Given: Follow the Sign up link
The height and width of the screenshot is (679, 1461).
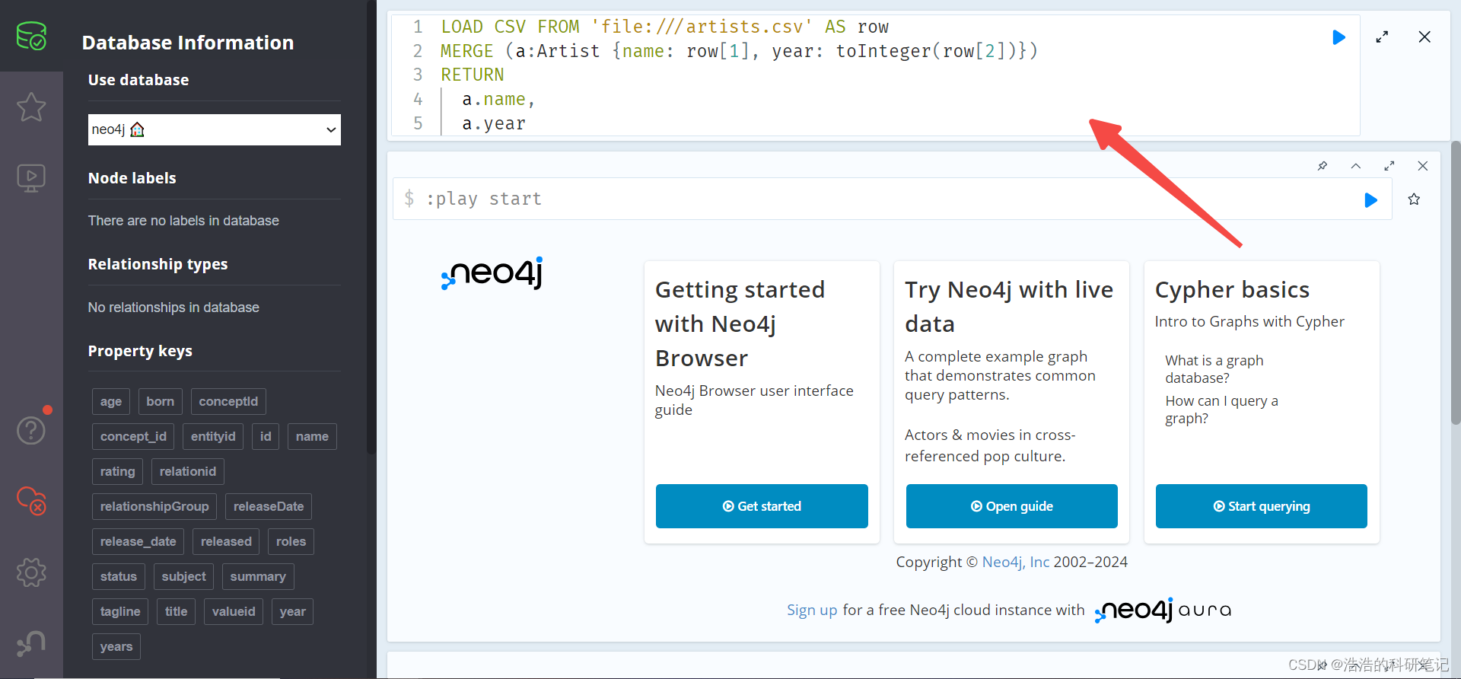Looking at the screenshot, I should tap(812, 610).
